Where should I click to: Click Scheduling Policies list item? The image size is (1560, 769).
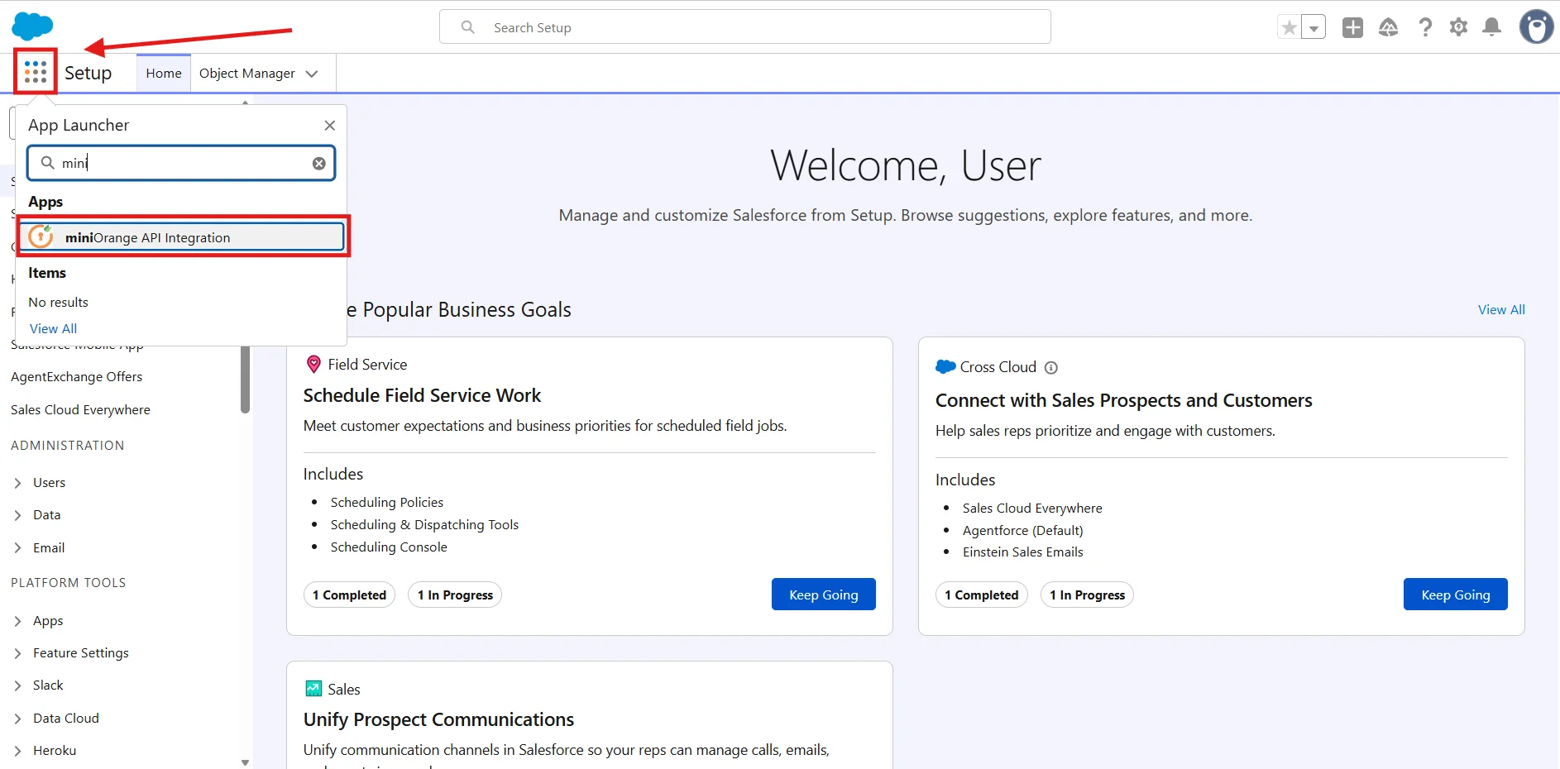click(x=386, y=502)
